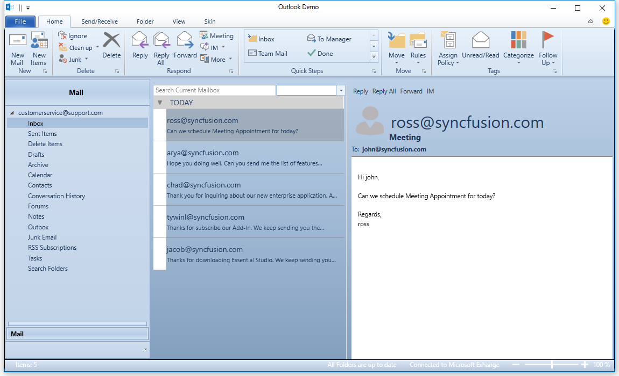Open the File menu tab

(20, 21)
